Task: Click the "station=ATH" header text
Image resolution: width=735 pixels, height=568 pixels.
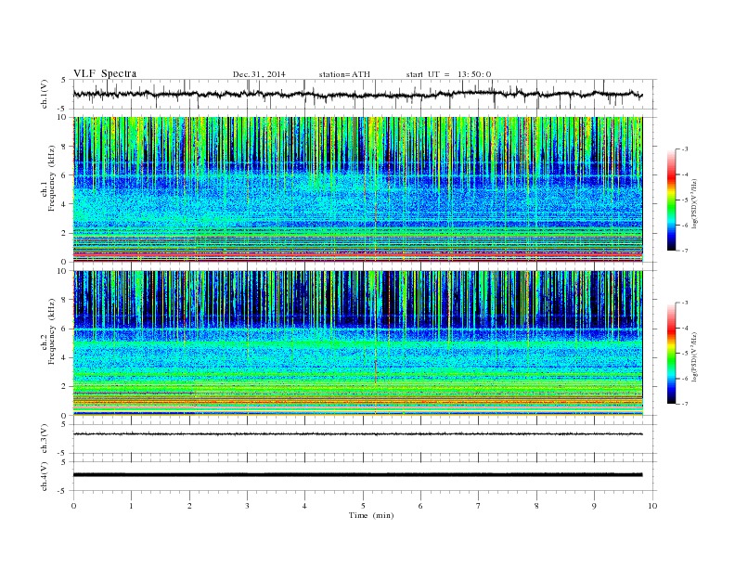Action: (344, 74)
